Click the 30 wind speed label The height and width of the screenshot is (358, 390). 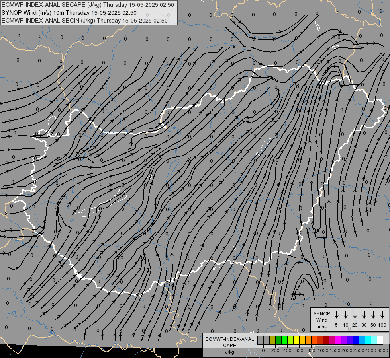(364, 325)
